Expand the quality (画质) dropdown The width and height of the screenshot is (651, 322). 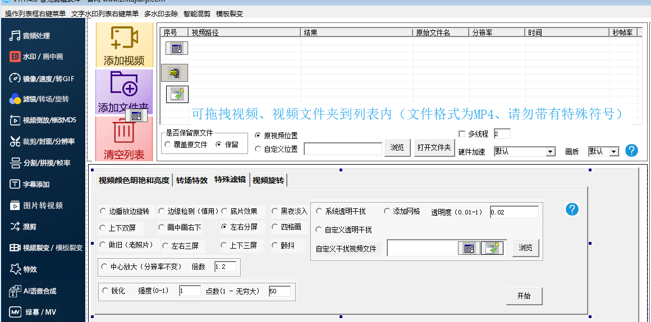pyautogui.click(x=613, y=152)
